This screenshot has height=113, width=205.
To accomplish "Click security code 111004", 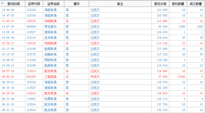I will [x=31, y=60].
